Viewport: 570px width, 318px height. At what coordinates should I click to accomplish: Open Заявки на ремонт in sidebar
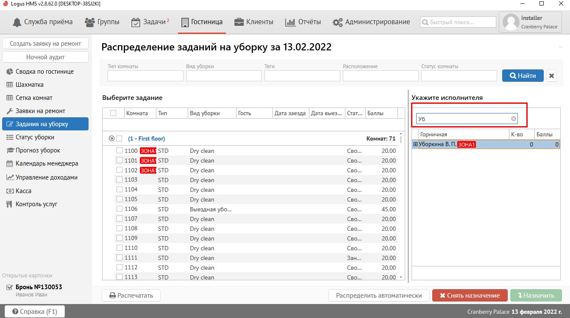point(40,111)
